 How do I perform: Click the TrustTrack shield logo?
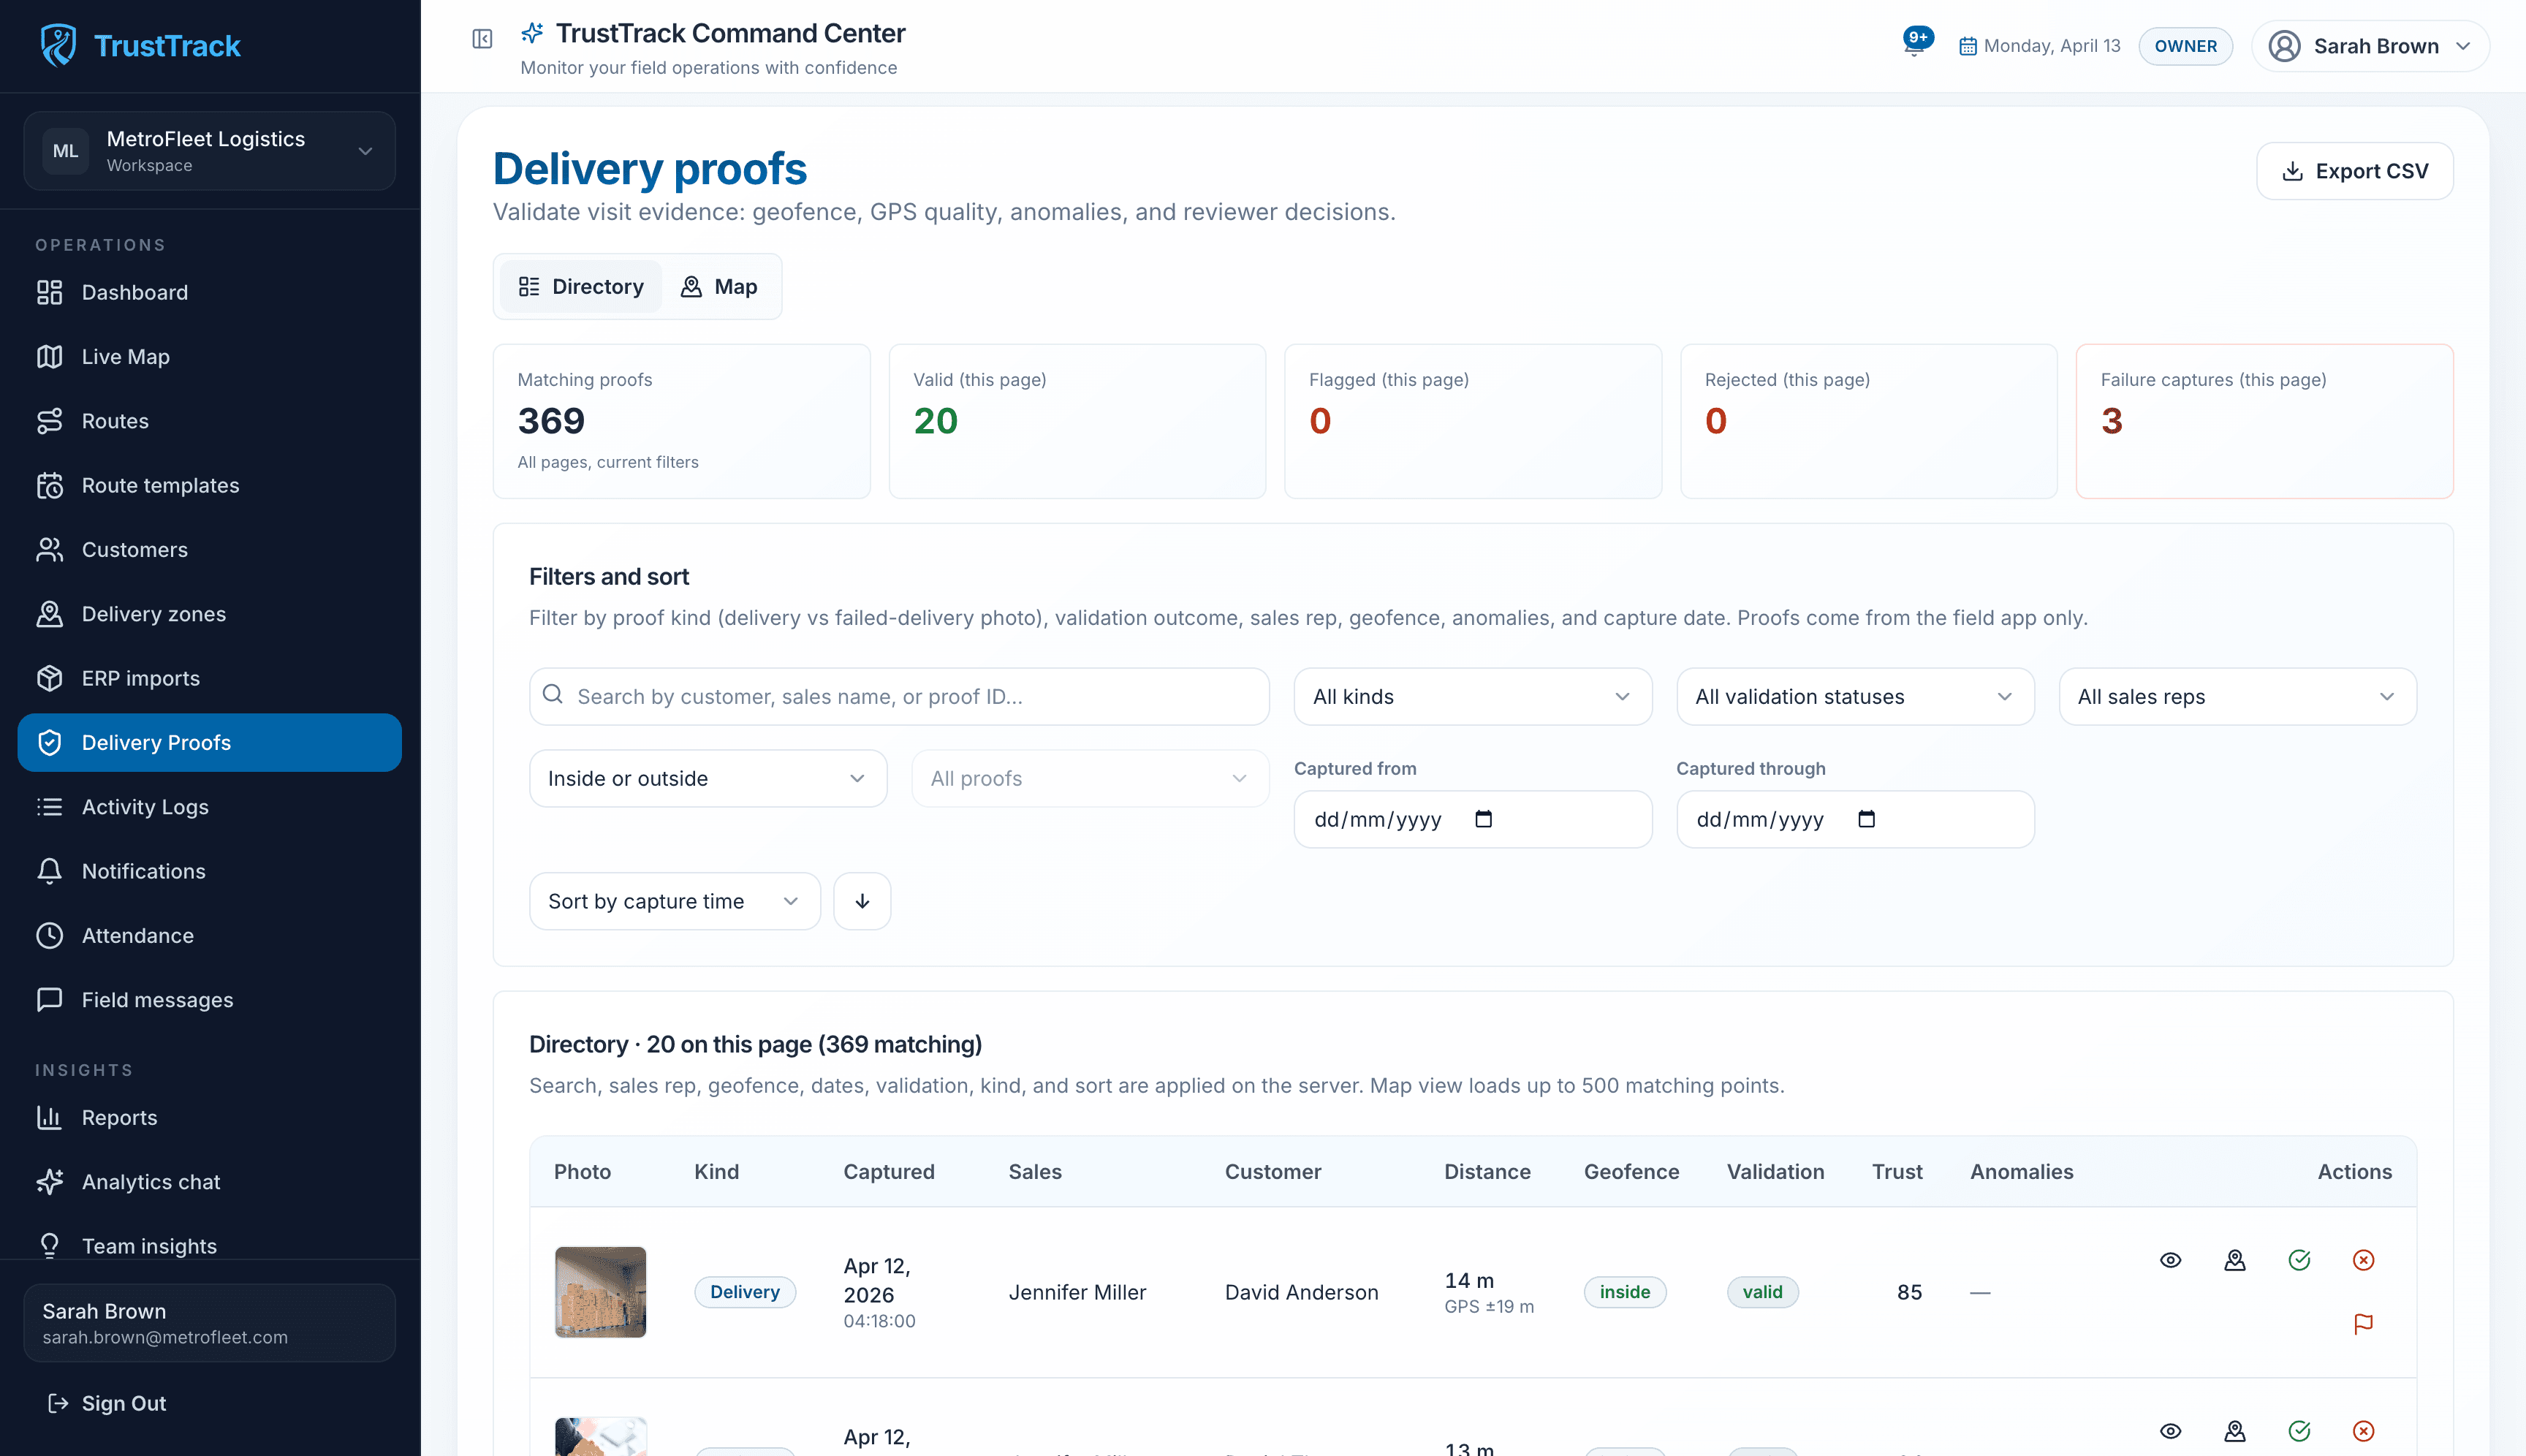pos(58,45)
